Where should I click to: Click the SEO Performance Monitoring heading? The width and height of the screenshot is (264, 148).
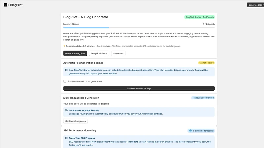[80, 130]
